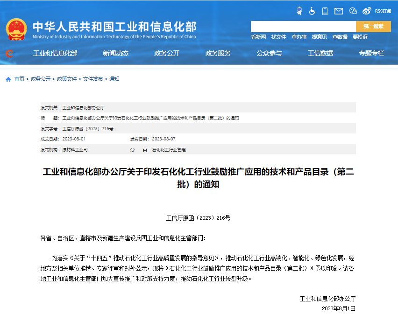Viewport: 398px width, 314px height.
Task: Open the 新闻动态 navigation menu
Action: 115,53
